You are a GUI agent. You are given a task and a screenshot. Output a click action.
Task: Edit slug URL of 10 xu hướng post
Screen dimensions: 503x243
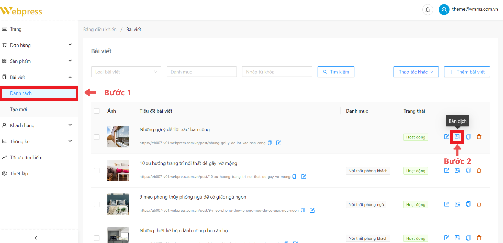click(304, 177)
